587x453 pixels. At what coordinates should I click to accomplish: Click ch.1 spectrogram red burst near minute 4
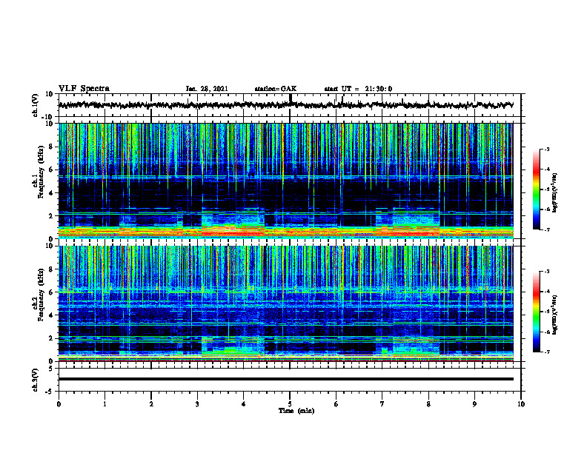(x=233, y=232)
